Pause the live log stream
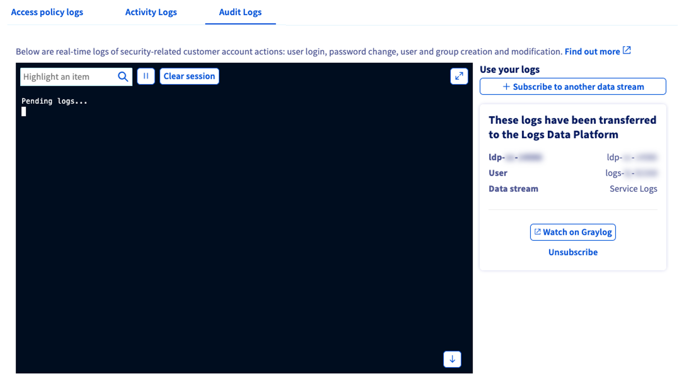Screen dimensions: 678x378 coord(146,76)
